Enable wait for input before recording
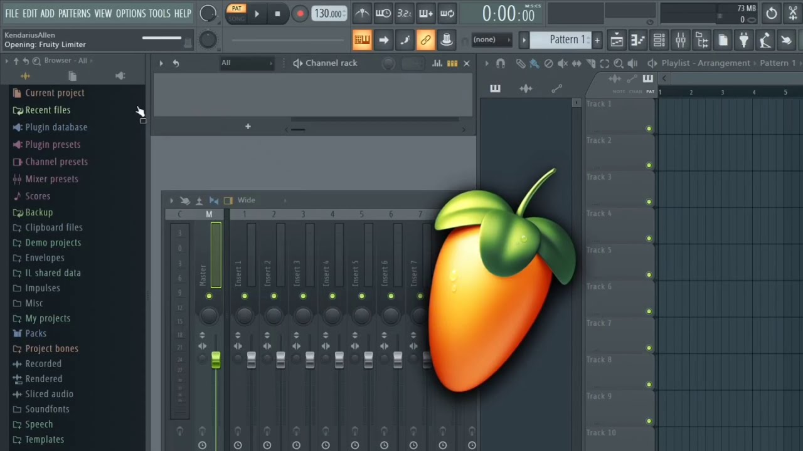This screenshot has height=451, width=803. point(383,13)
